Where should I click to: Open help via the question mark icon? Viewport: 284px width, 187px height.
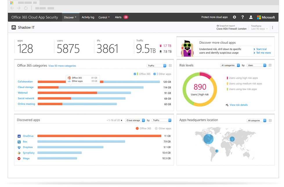click(x=243, y=17)
